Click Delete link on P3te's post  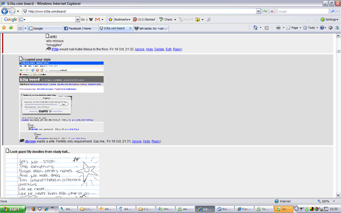tap(159, 50)
